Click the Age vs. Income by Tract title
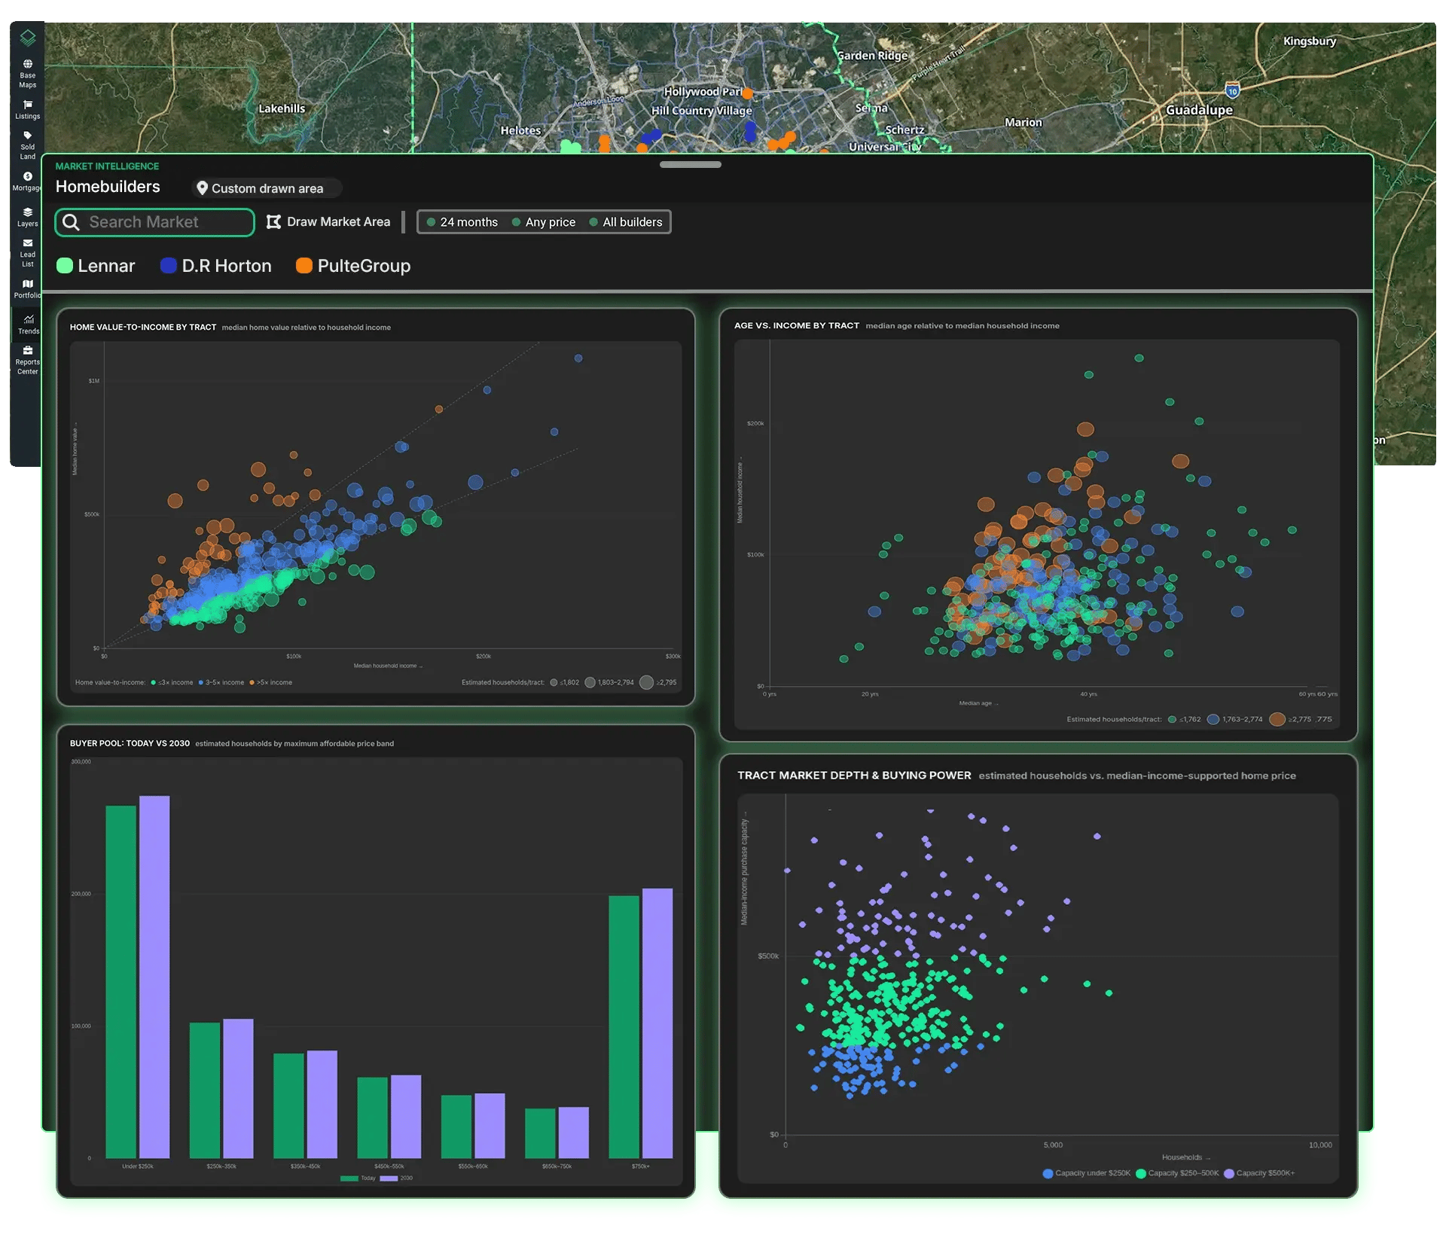Viewport: 1446px width, 1238px height. click(797, 326)
